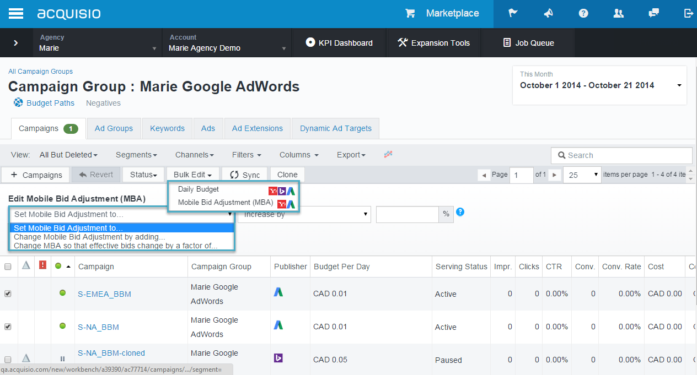The image size is (697, 375).
Task: Open the Bulk Edit dropdown
Action: click(x=192, y=175)
